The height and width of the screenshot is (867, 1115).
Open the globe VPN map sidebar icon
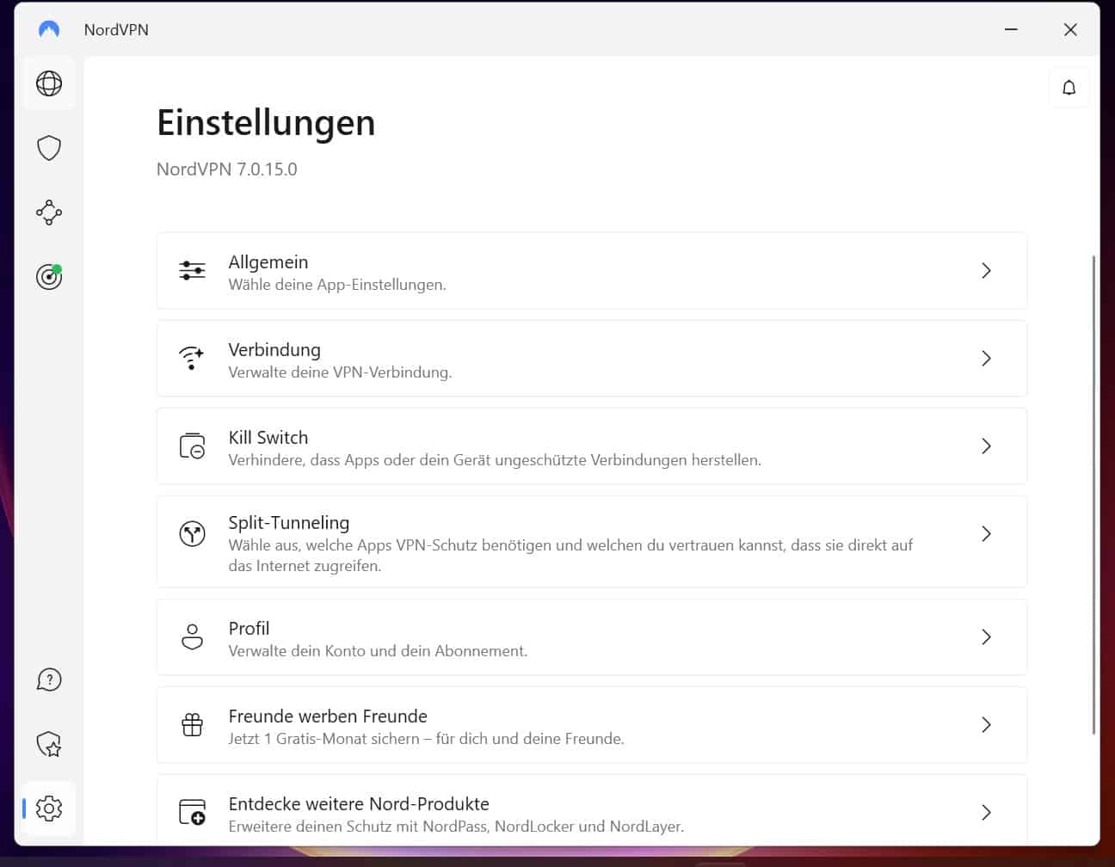click(x=49, y=83)
